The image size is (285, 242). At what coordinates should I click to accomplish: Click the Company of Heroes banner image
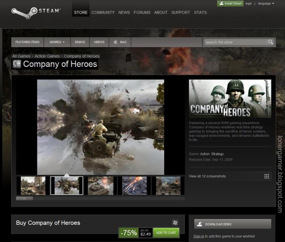click(x=230, y=99)
